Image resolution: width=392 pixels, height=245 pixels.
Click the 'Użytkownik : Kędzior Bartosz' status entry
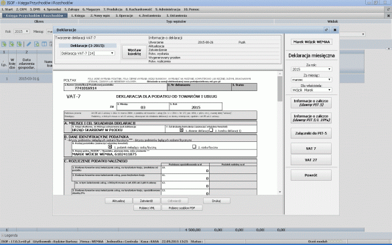pos(56,242)
